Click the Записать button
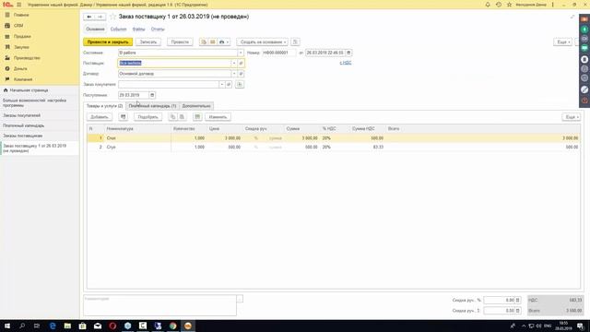The height and width of the screenshot is (332, 590). tap(148, 42)
